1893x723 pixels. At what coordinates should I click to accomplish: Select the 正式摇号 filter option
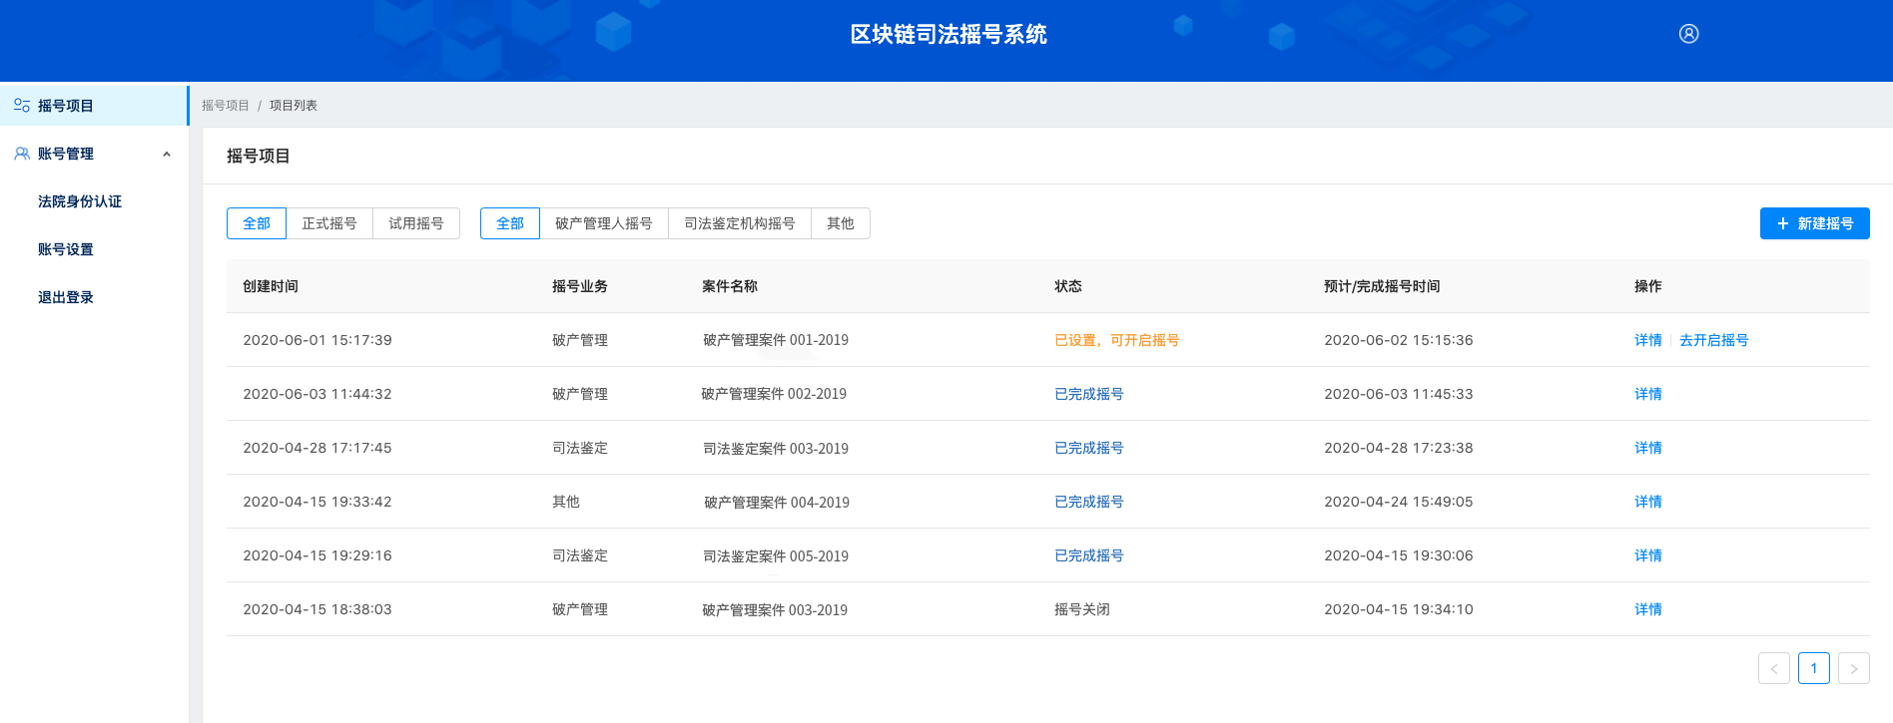pos(329,223)
